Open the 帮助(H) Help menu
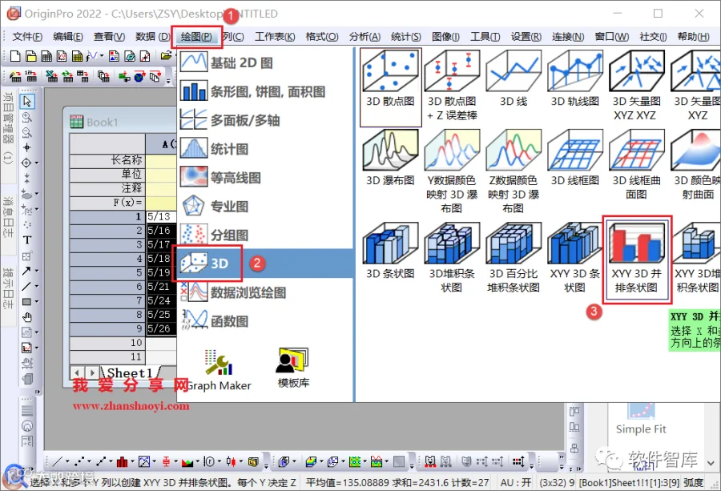The image size is (721, 491). tap(694, 36)
